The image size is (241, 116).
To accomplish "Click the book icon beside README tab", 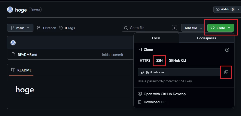I will [13, 70].
